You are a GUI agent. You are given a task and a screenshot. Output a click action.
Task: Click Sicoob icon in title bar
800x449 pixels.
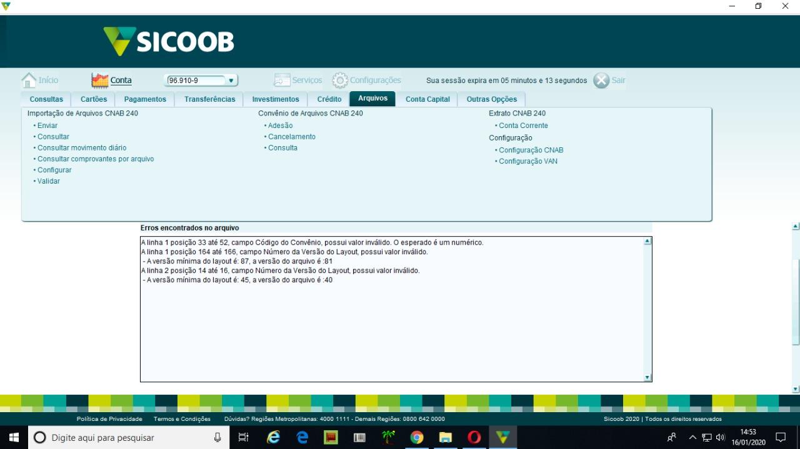click(x=6, y=6)
